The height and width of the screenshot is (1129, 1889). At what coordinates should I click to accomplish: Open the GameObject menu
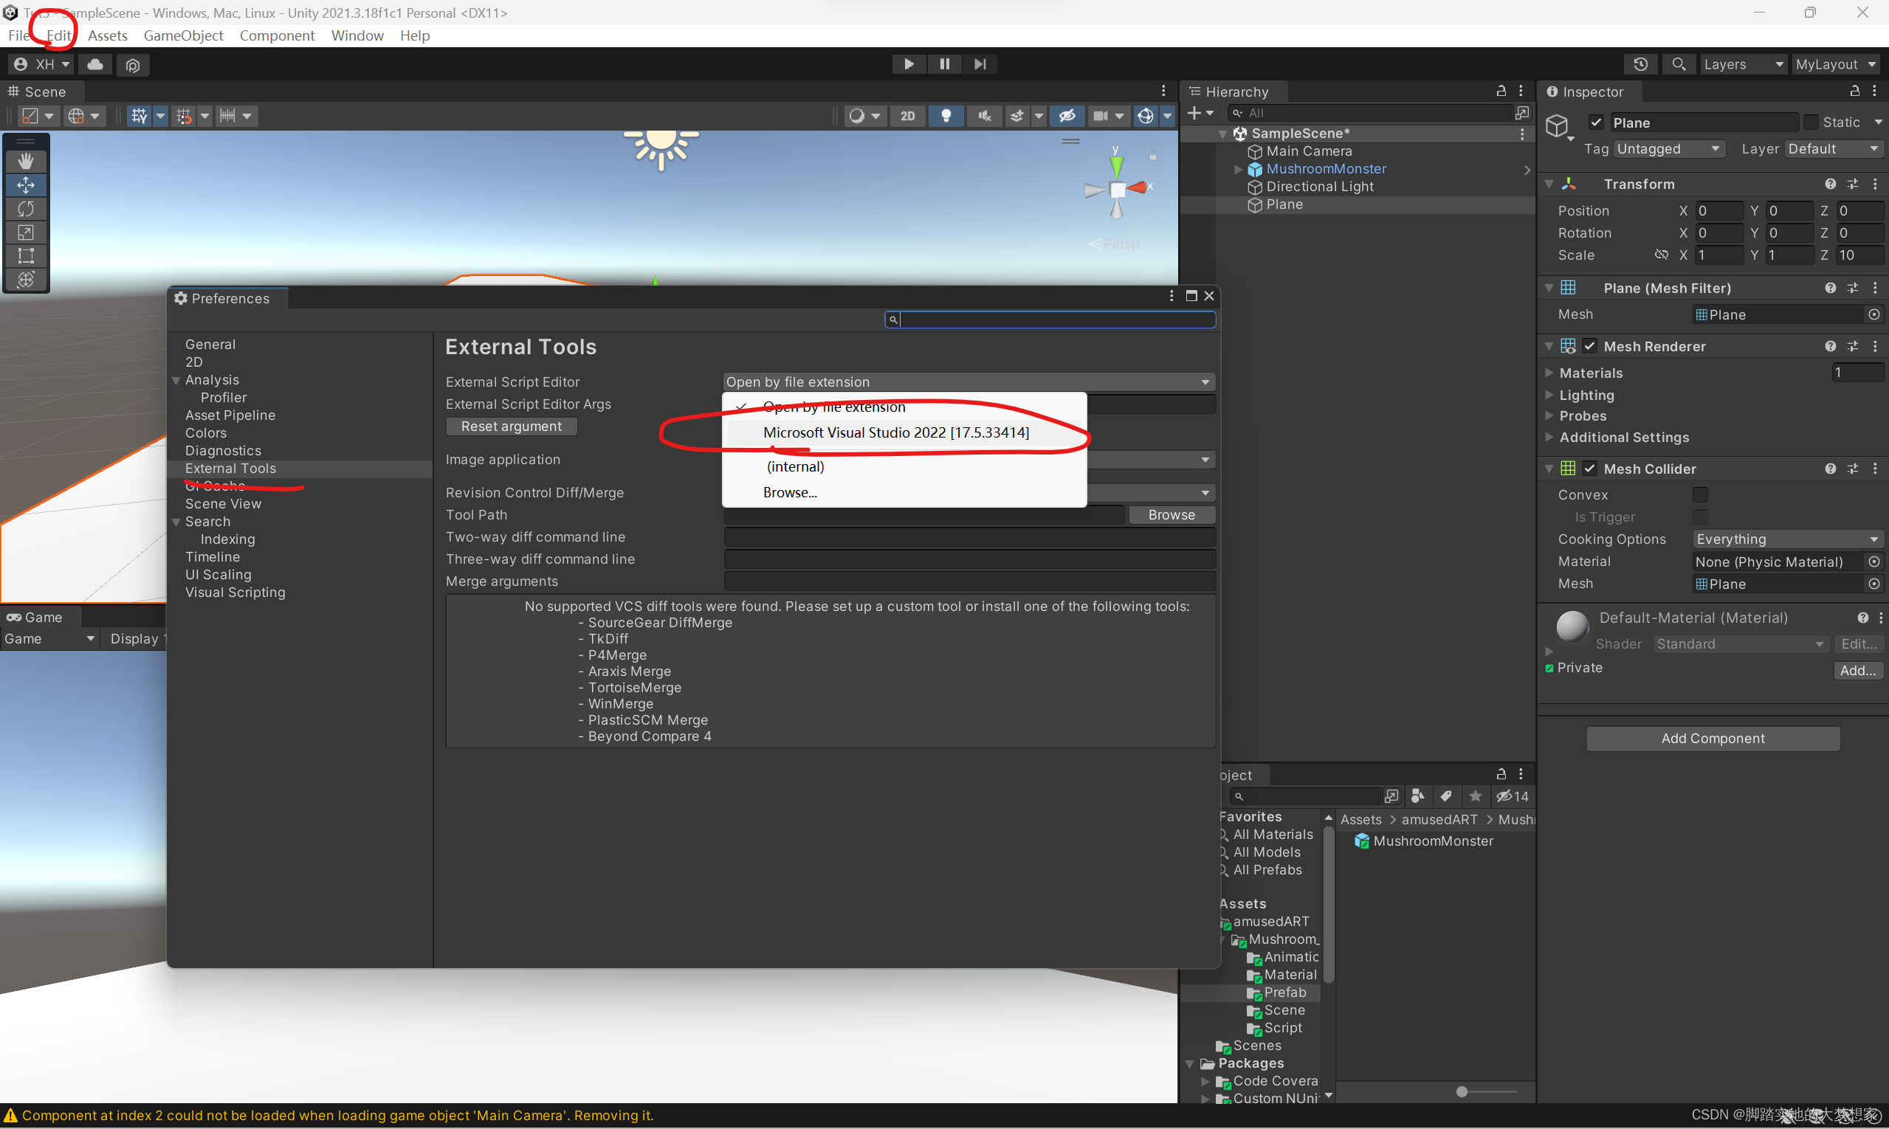[183, 35]
